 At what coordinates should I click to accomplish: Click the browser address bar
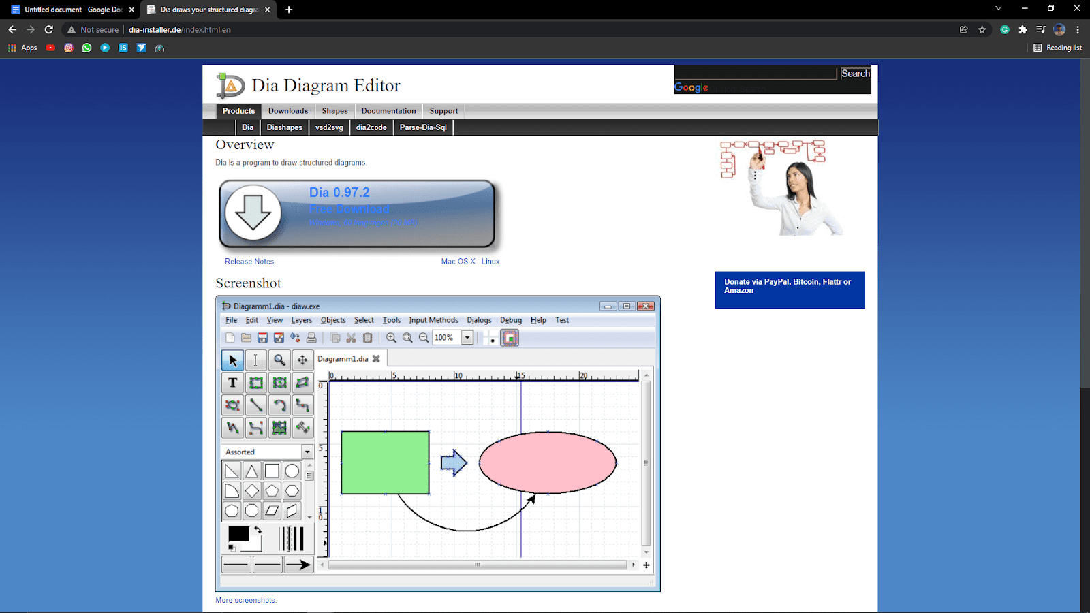pos(504,29)
